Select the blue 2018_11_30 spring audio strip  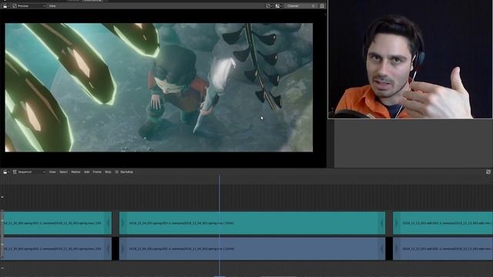pyautogui.click(x=57, y=249)
